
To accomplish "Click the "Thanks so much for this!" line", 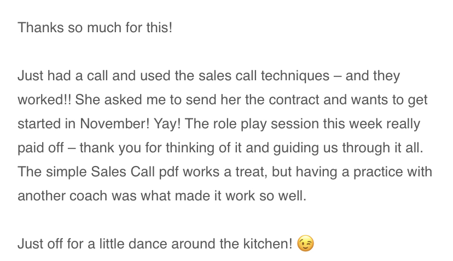I will (95, 27).
